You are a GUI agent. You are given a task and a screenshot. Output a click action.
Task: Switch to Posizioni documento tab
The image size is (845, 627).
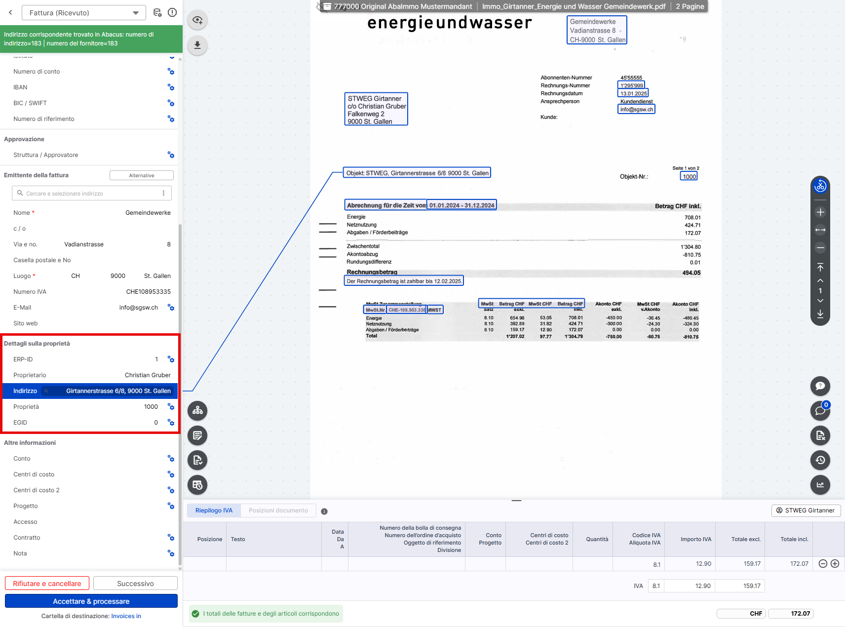click(278, 510)
